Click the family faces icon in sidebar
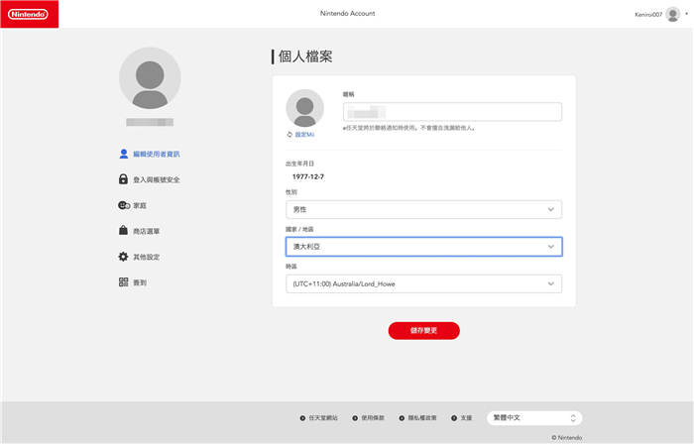The image size is (694, 444). click(x=124, y=205)
